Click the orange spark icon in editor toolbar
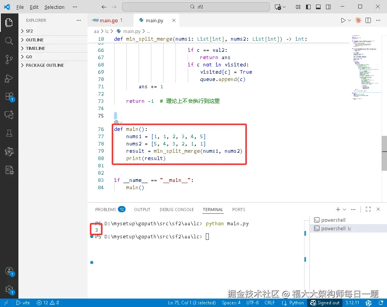 [358, 20]
